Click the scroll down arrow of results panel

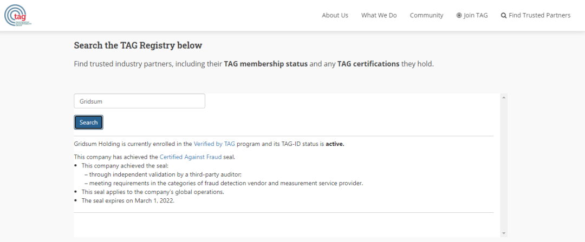[x=504, y=233]
